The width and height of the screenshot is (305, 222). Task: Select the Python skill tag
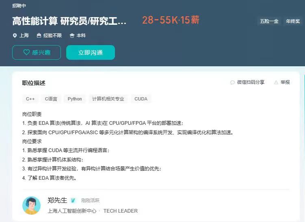pos(75,99)
